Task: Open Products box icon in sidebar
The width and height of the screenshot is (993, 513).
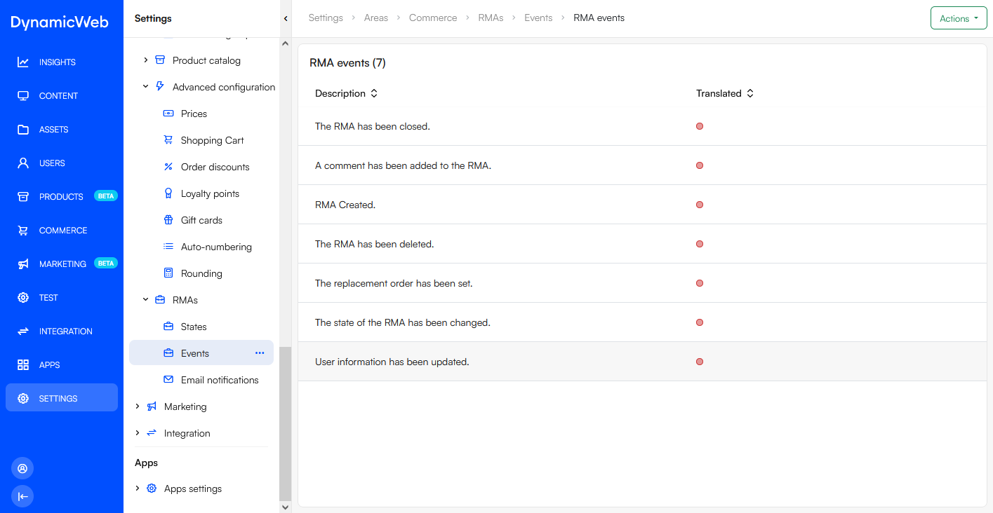Action: 23,197
